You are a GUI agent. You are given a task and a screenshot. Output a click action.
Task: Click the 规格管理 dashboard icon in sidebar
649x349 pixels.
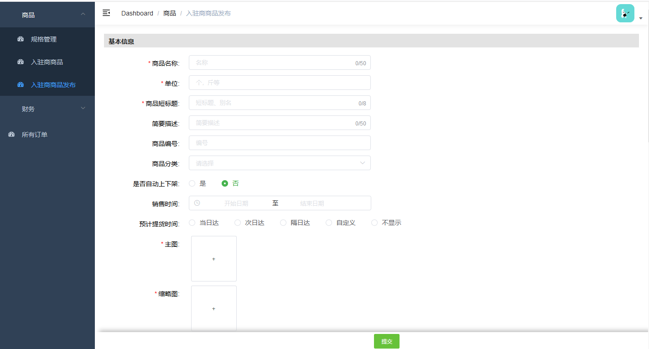tap(20, 39)
